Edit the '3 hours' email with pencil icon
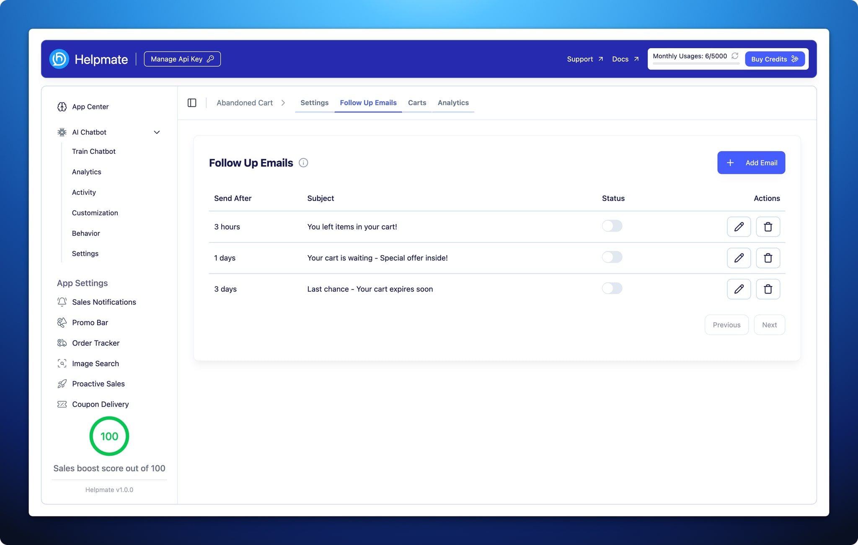Screen dimensions: 858x545 (739, 227)
